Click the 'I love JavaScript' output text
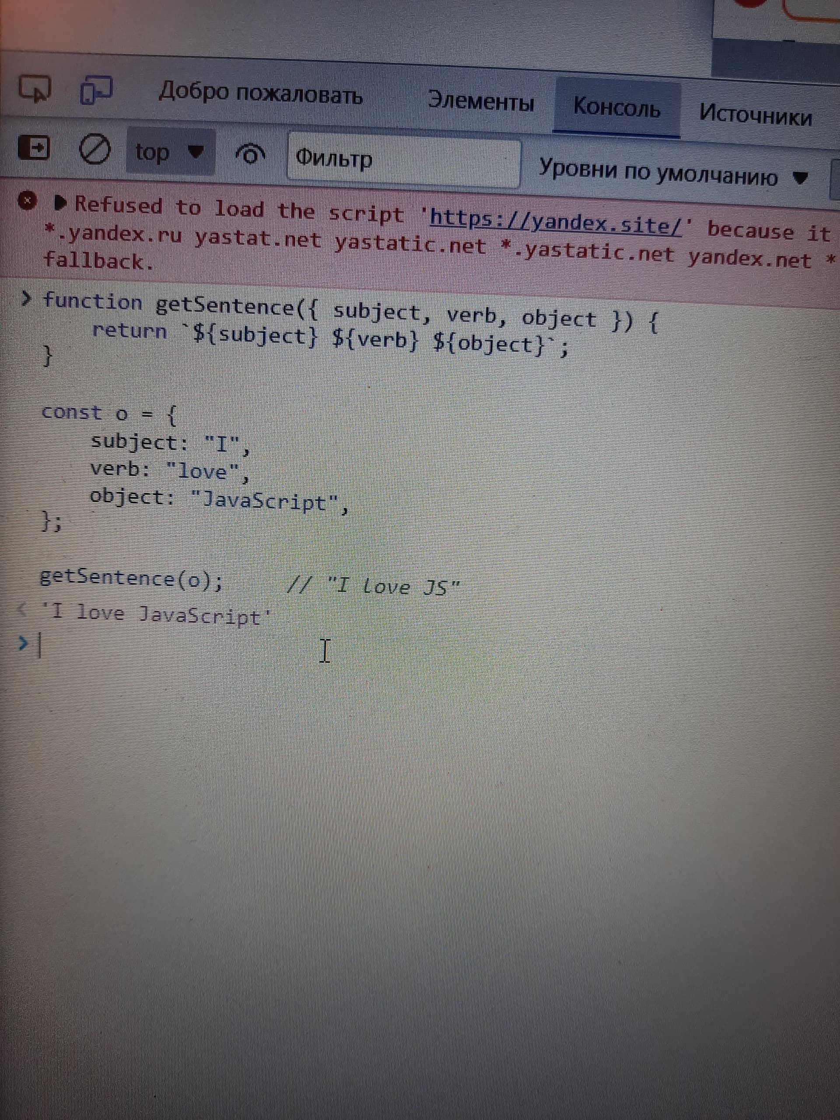This screenshot has width=840, height=1120. [156, 615]
